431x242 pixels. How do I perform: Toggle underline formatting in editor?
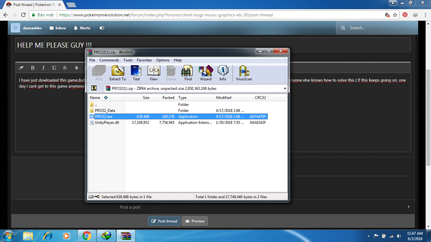(x=54, y=68)
